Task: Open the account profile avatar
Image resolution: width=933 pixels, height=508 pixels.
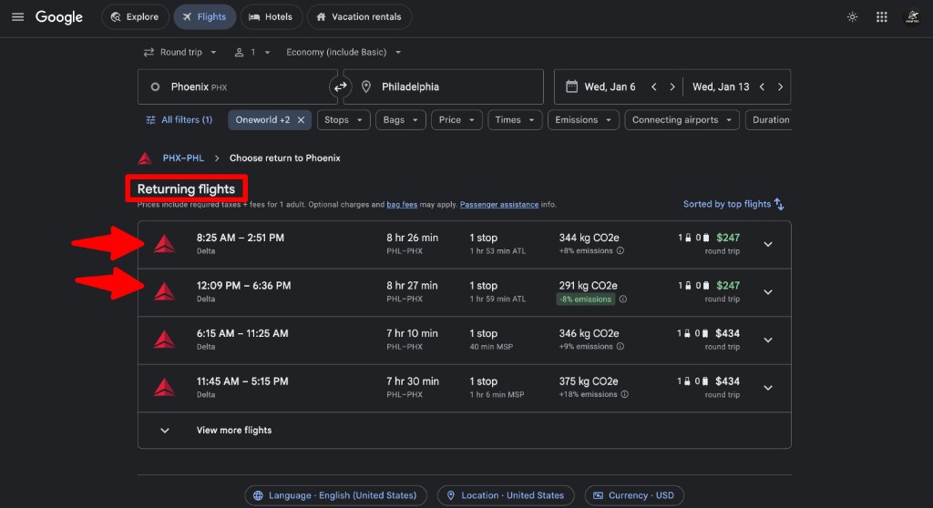Action: coord(912,17)
